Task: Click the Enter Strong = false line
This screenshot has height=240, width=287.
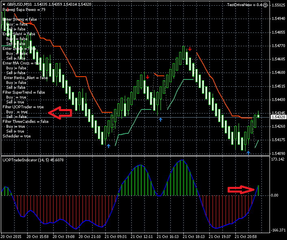Action: coord(20,19)
